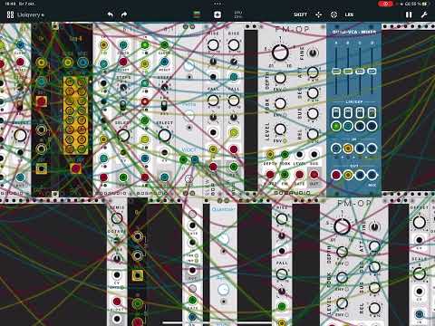Tap the upper FM-OP FM input jack
Image resolution: width=435 pixels, height=326 pixels.
(x=285, y=175)
